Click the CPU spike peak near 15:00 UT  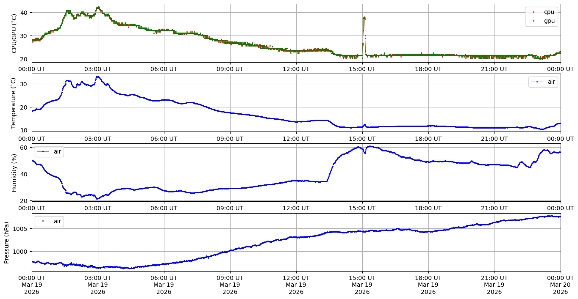pyautogui.click(x=364, y=18)
